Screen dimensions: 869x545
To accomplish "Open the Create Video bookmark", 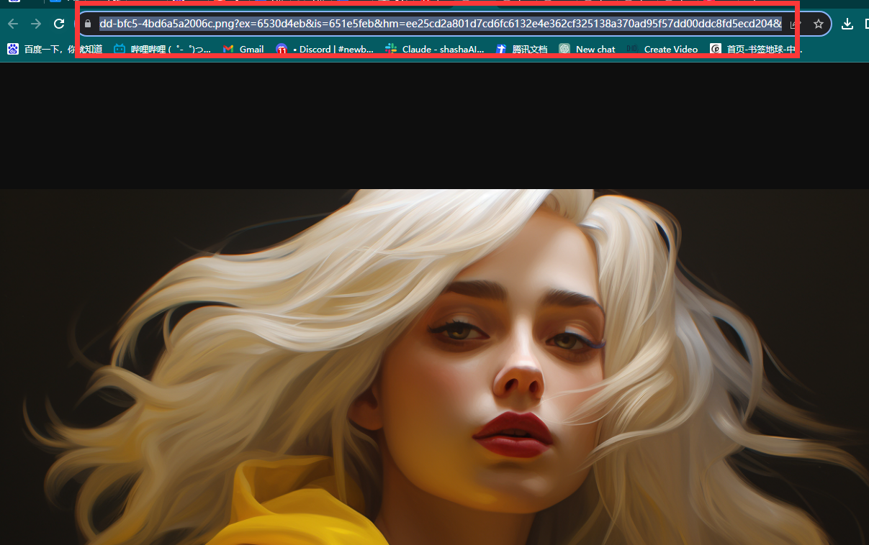I will (662, 49).
